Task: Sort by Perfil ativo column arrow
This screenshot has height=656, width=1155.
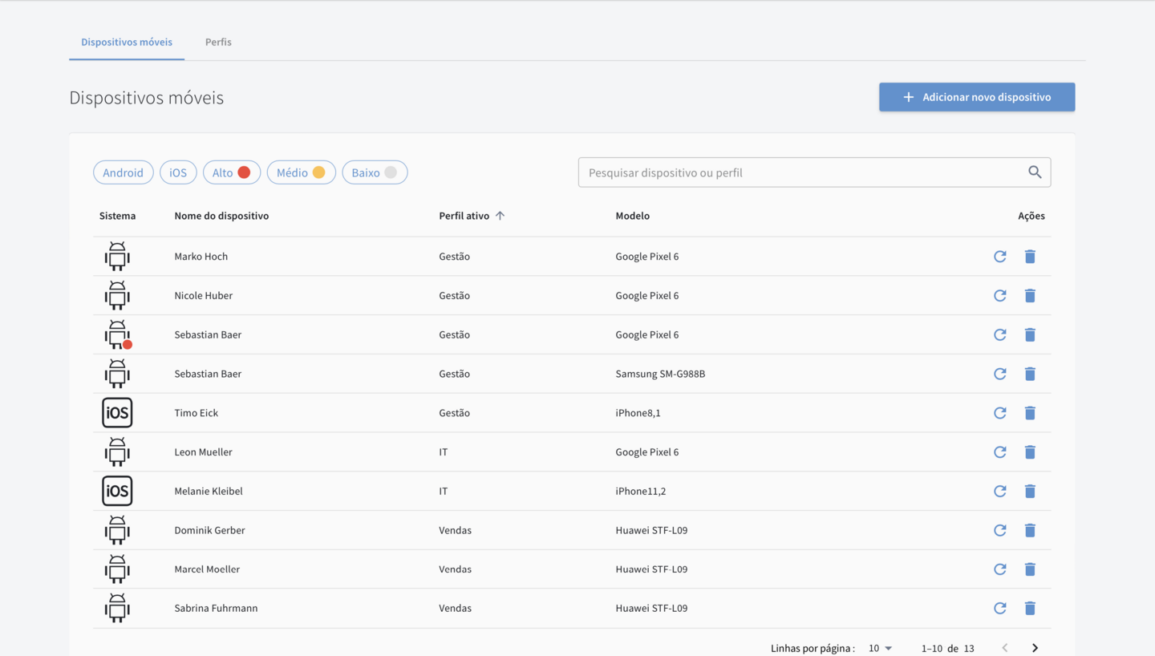Action: [x=500, y=216]
